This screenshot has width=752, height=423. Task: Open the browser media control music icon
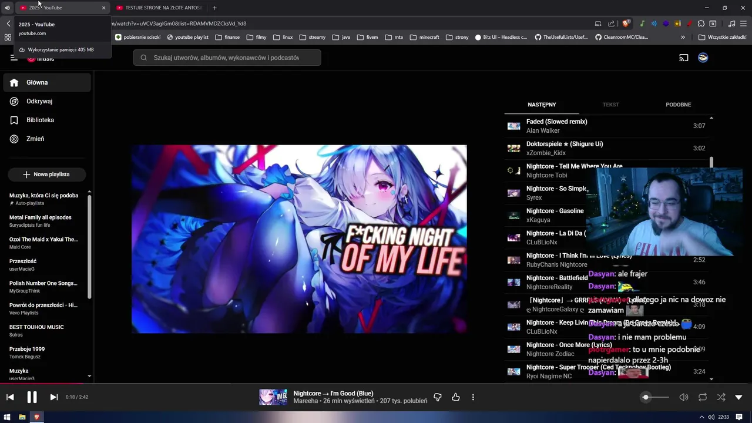tap(731, 23)
